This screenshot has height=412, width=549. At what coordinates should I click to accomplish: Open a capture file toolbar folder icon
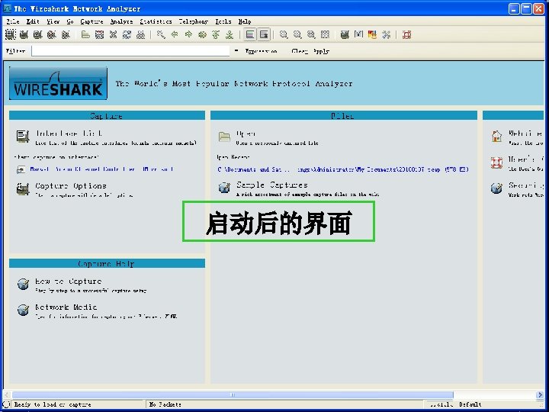(x=85, y=34)
